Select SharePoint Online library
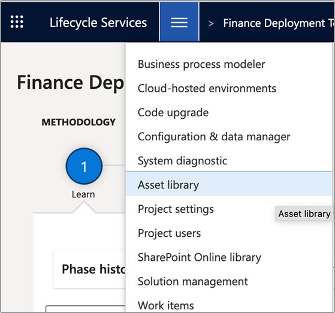The height and width of the screenshot is (313, 335). 230,257
